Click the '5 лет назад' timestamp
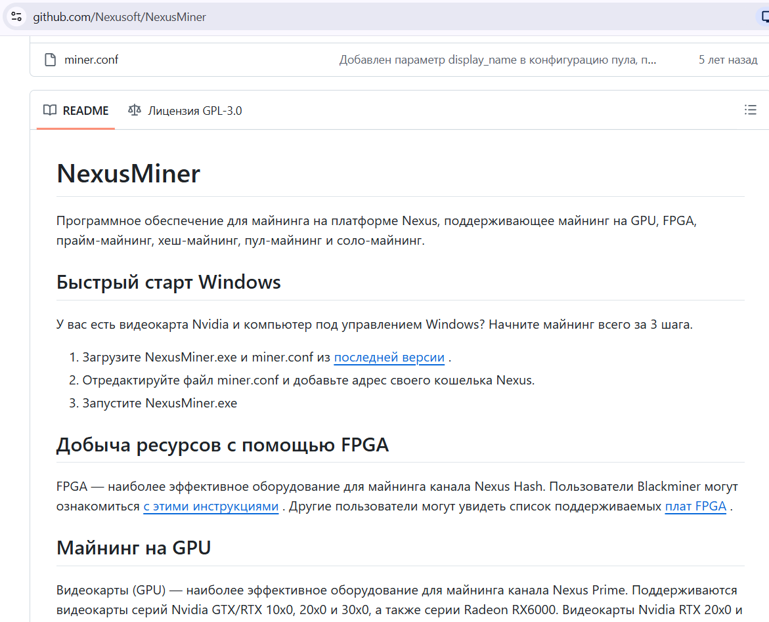 point(728,60)
